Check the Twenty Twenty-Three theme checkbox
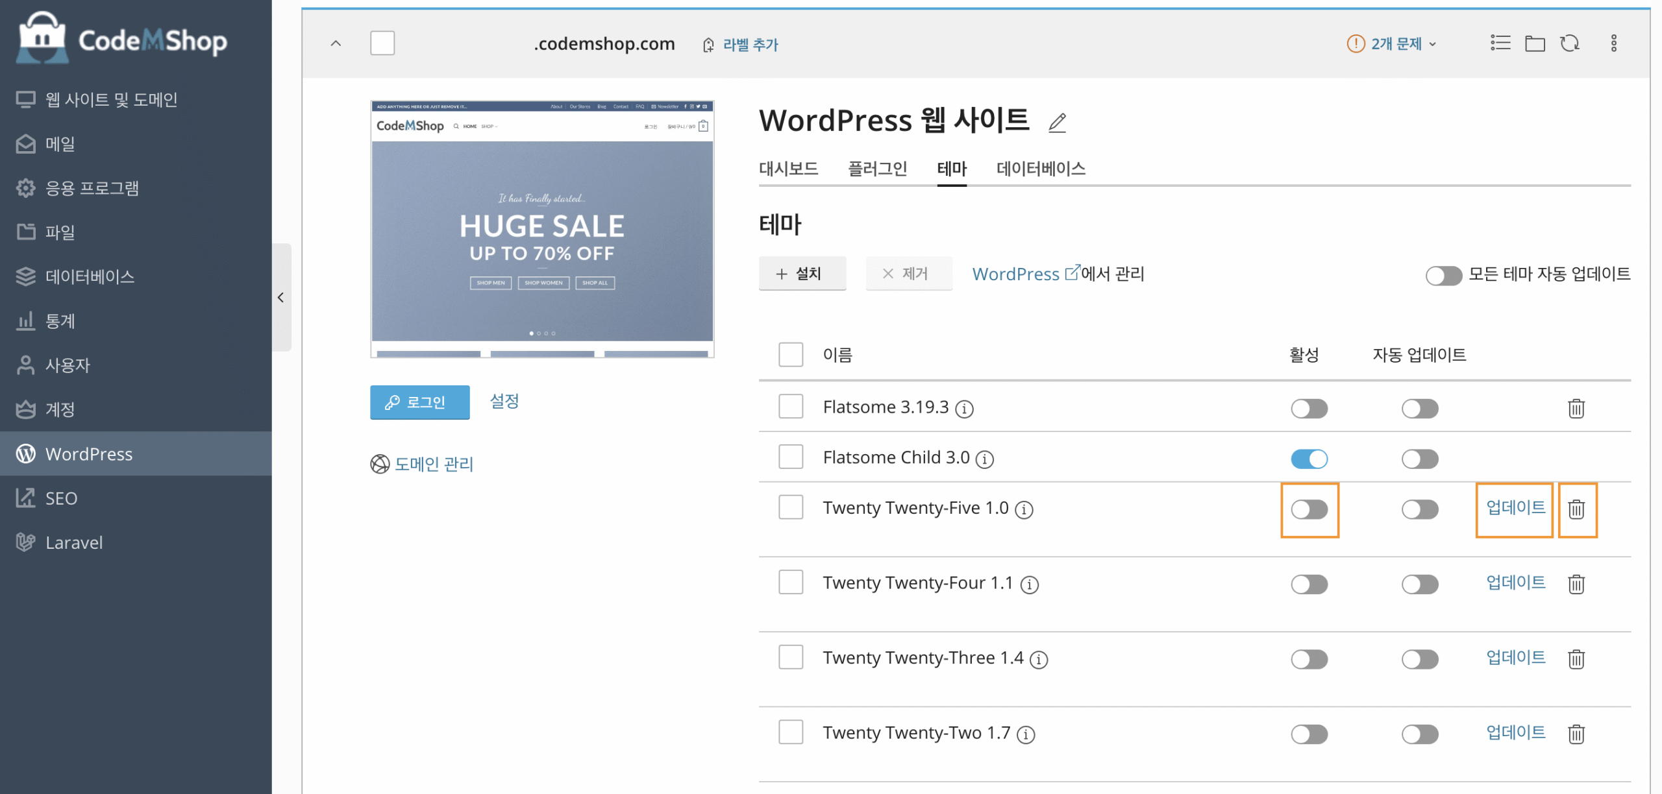 pos(791,657)
